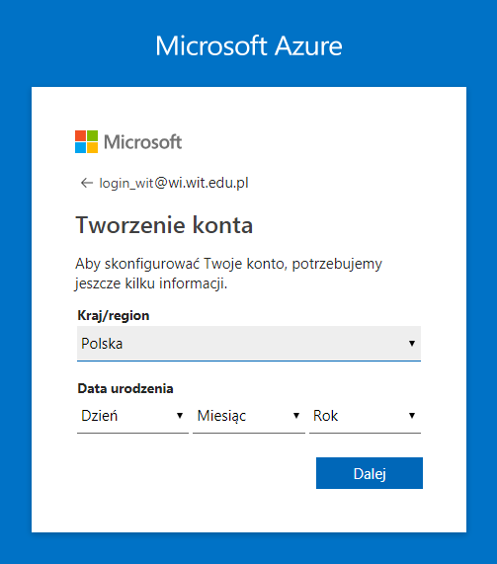Click the Microsoft Azure title
Image resolution: width=497 pixels, height=564 pixels.
coord(249,45)
